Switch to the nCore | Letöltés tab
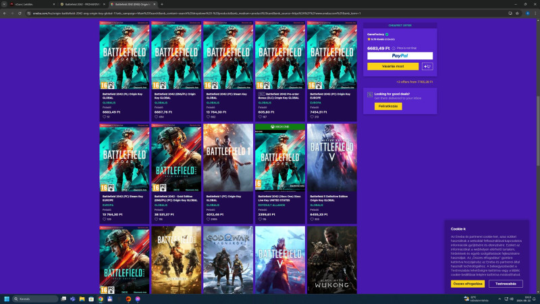Viewport: 540px width, 304px height. (x=32, y=5)
